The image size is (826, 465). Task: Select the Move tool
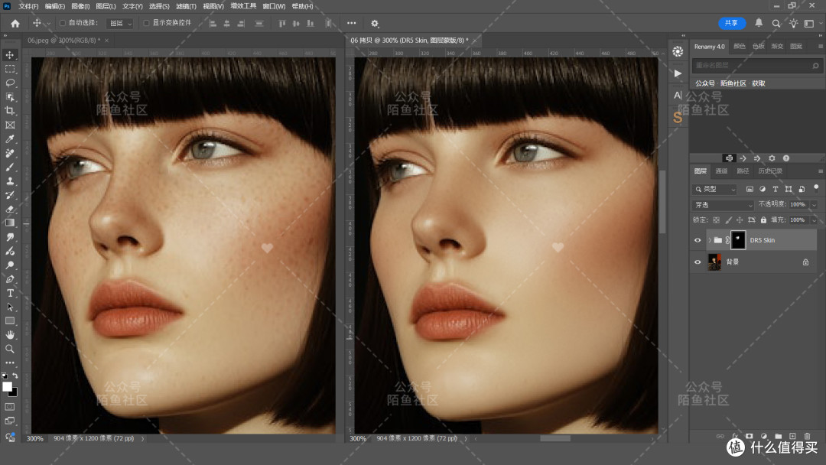[10, 55]
